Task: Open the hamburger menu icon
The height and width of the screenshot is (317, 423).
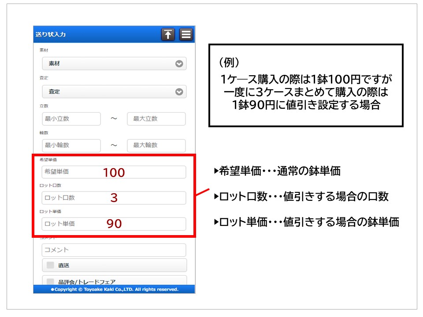Action: 186,34
